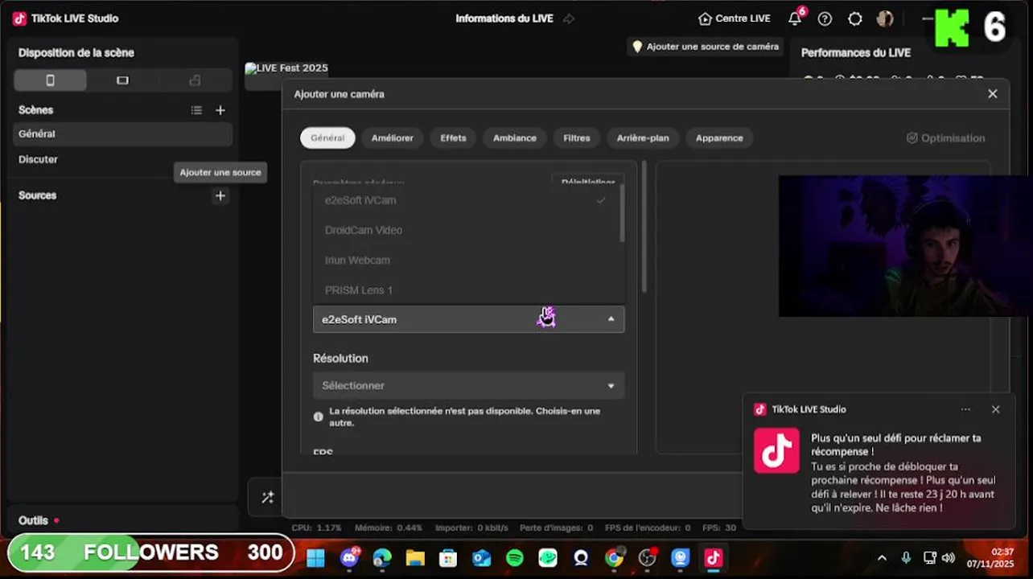The image size is (1033, 579).
Task: Select the portrait scene layout icon
Action: pyautogui.click(x=50, y=80)
